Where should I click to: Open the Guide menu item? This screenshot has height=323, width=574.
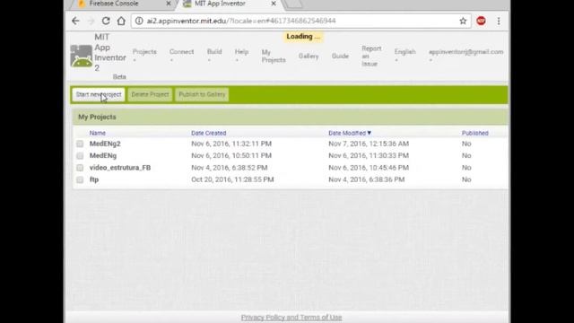(x=340, y=56)
